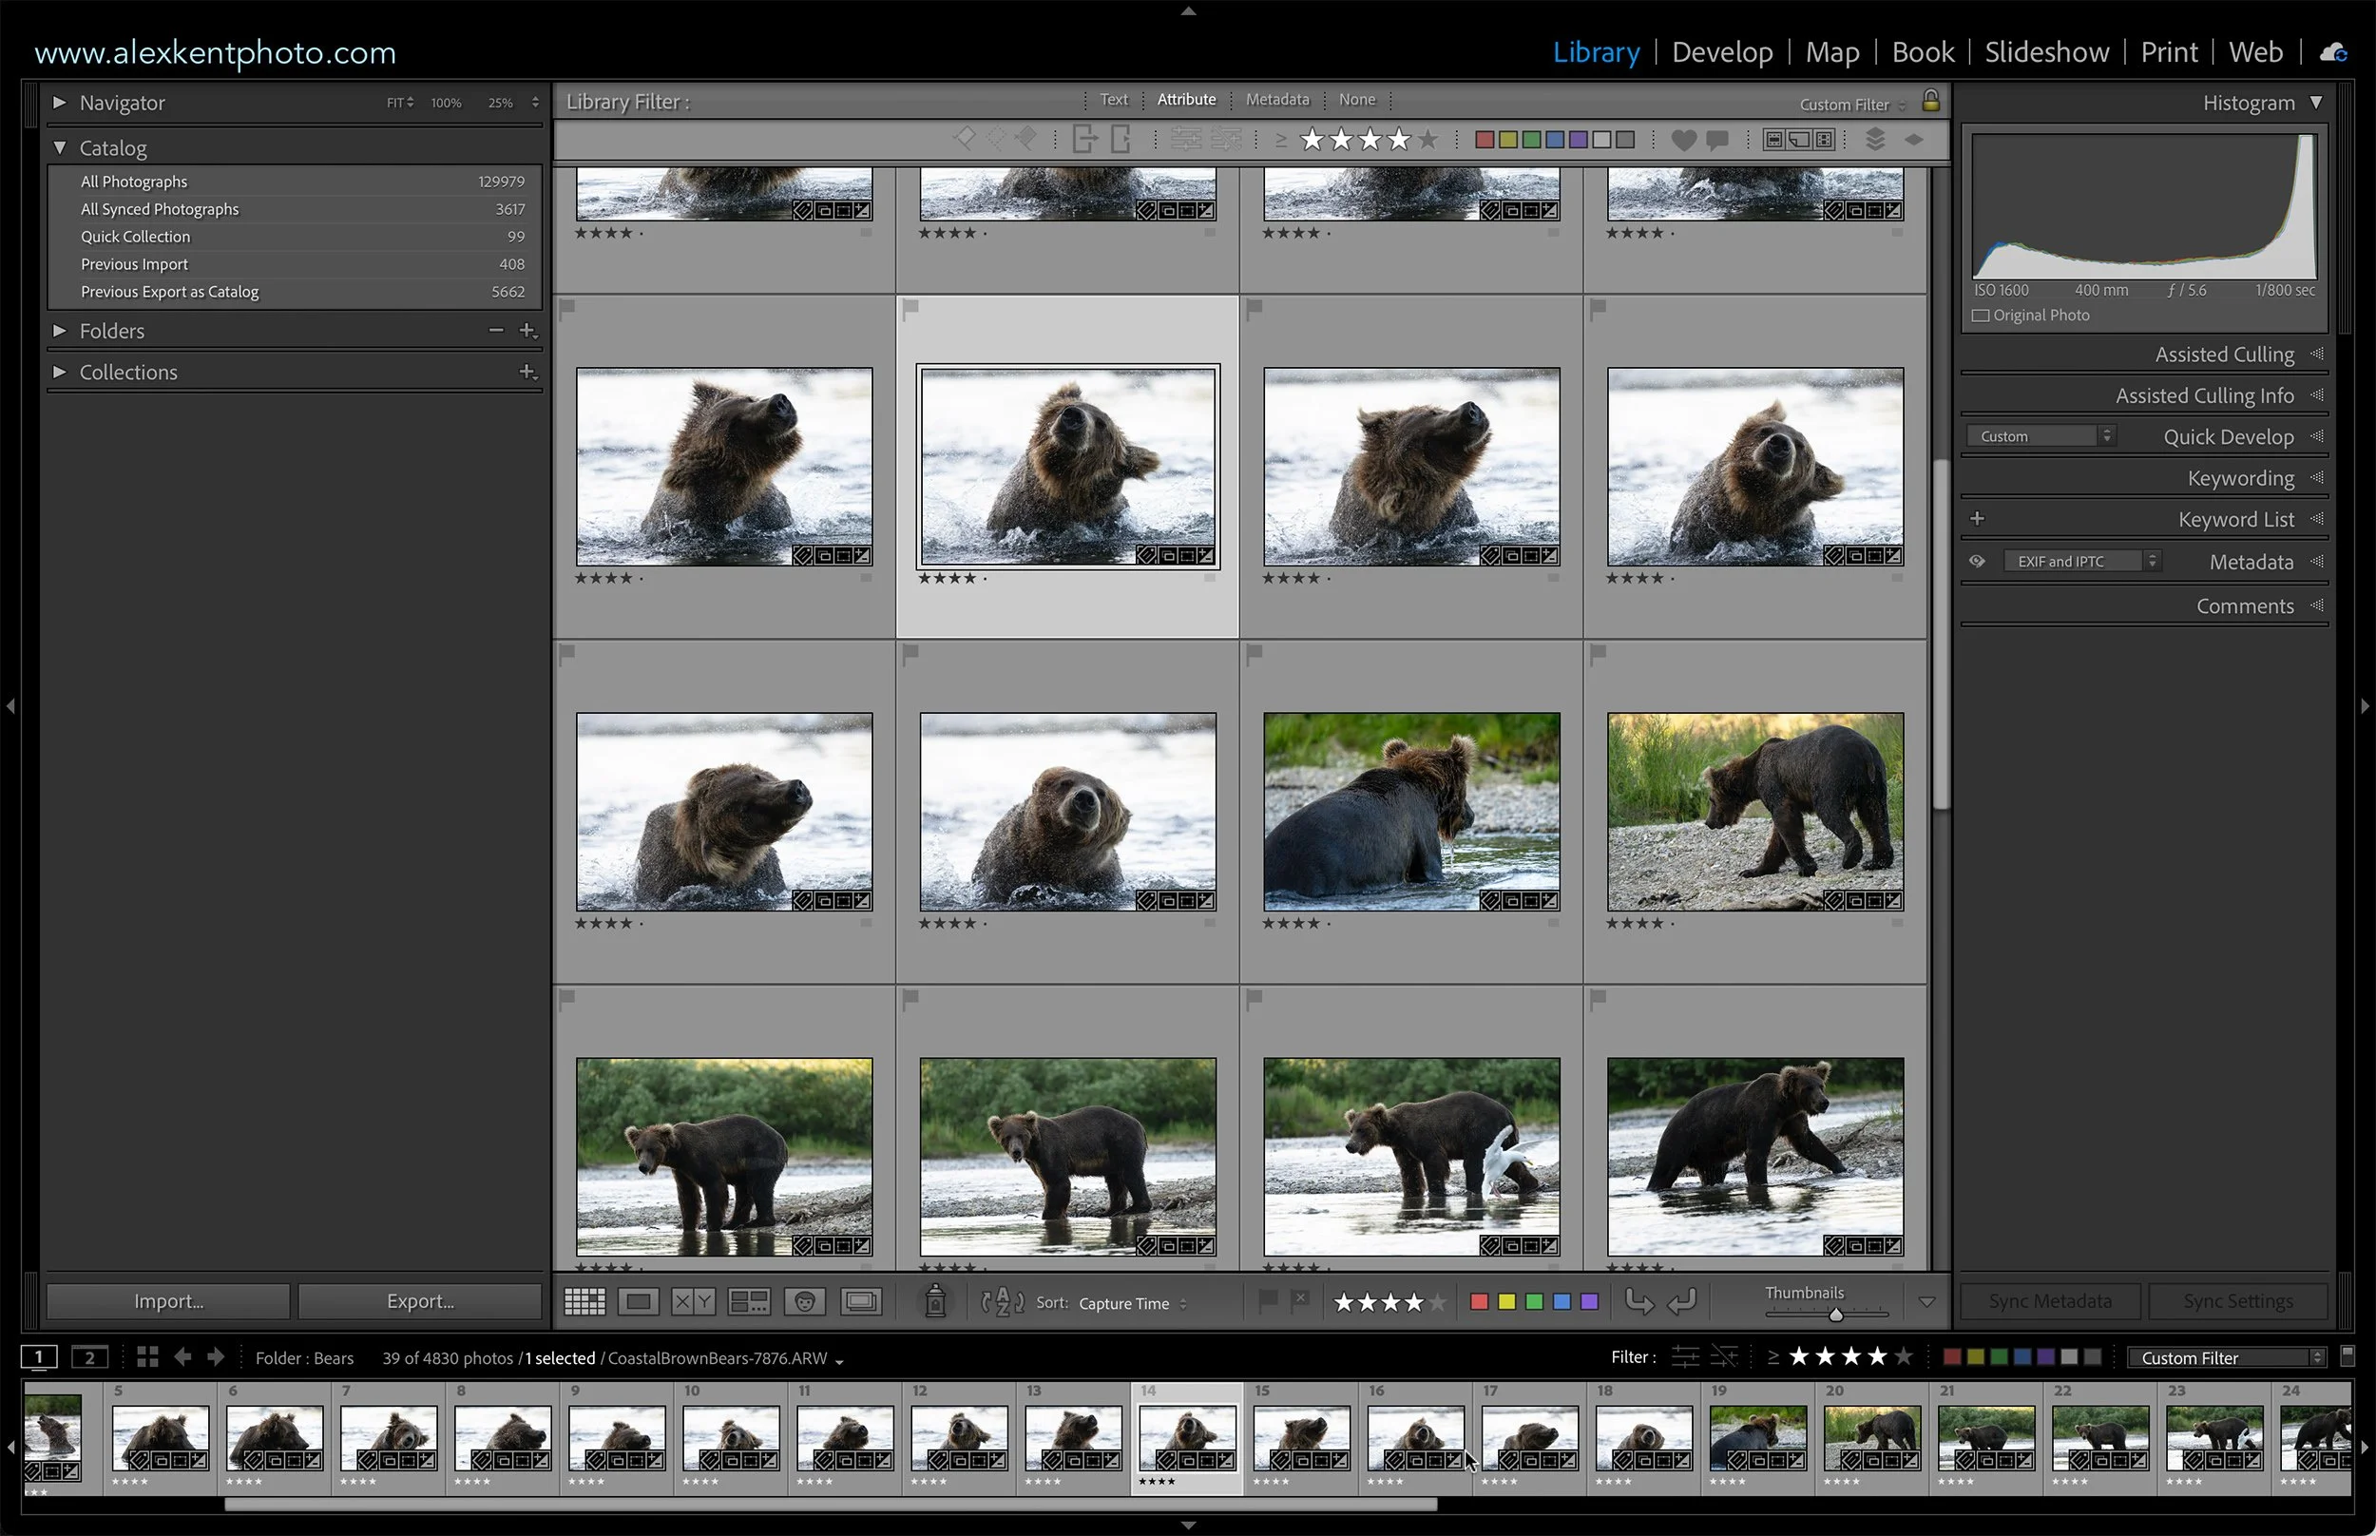Filter by commented photos speech bubble icon
The height and width of the screenshot is (1536, 2376).
coord(1717,140)
